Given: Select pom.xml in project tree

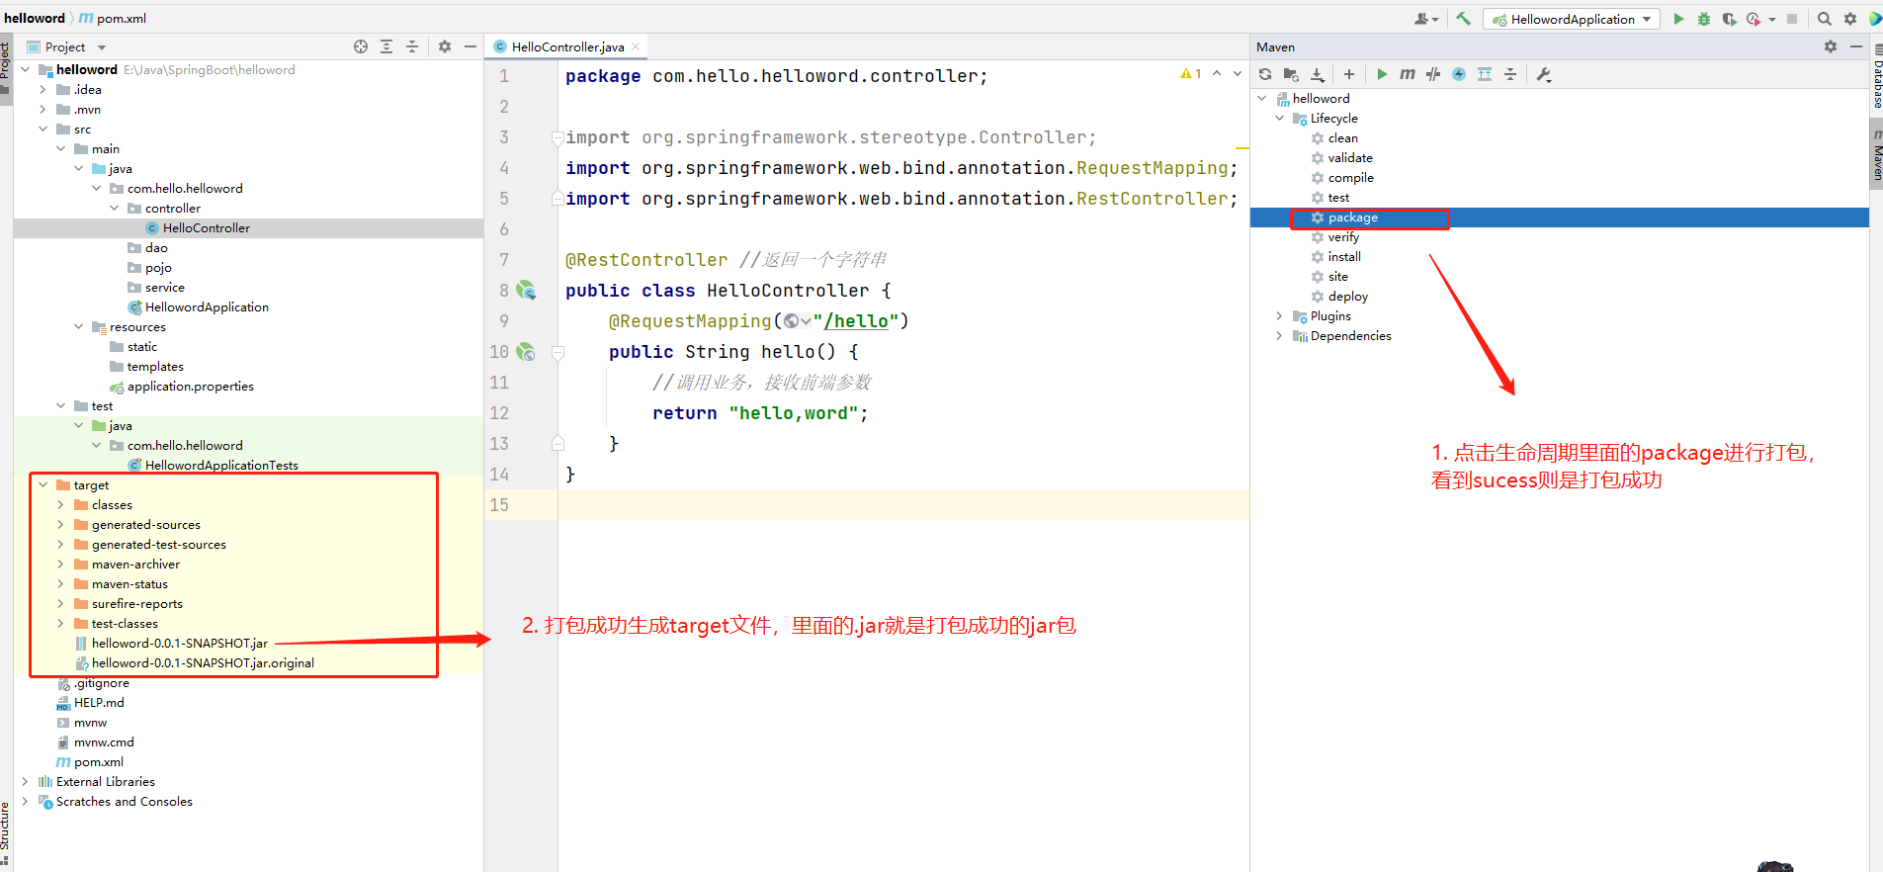Looking at the screenshot, I should click(98, 761).
